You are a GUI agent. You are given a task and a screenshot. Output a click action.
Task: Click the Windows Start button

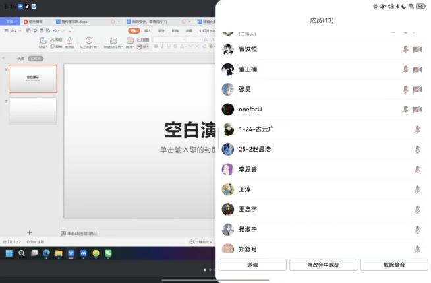coord(9,253)
